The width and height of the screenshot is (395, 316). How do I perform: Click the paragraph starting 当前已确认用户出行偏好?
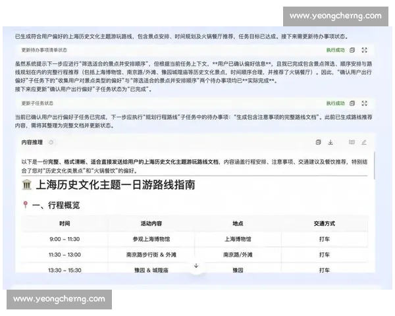pos(194,121)
